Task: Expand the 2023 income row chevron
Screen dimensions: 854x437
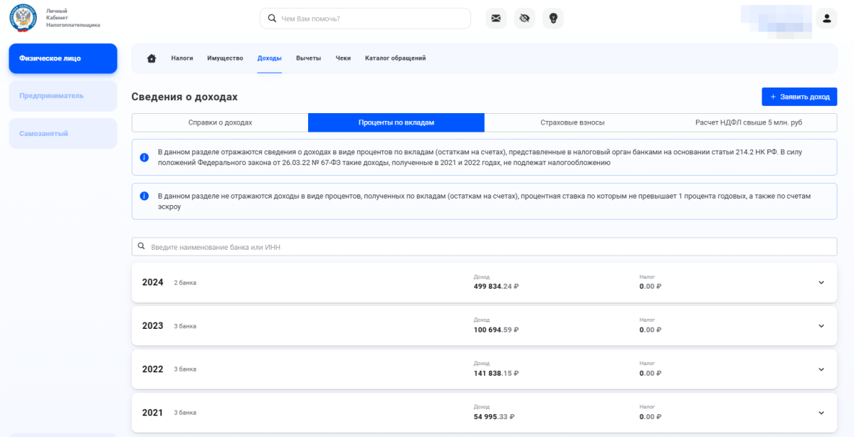Action: [821, 326]
